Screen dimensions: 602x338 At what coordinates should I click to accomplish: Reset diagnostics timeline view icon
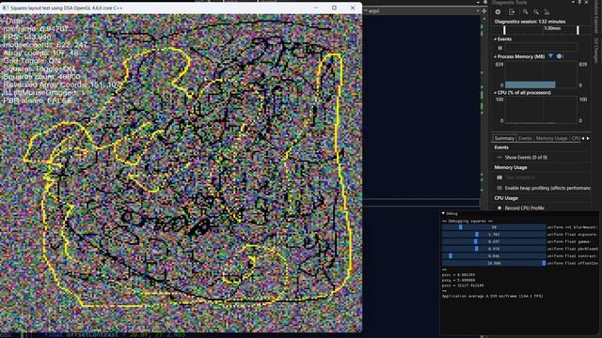[547, 12]
